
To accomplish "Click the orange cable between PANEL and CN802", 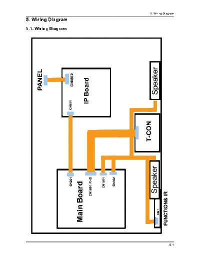I will coord(56,79).
